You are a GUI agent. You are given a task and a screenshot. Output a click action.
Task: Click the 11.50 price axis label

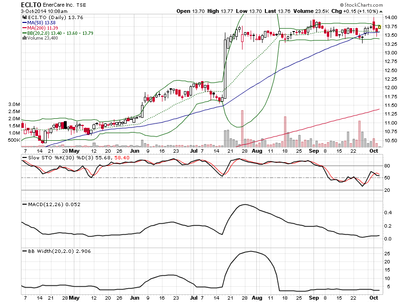click(391, 105)
